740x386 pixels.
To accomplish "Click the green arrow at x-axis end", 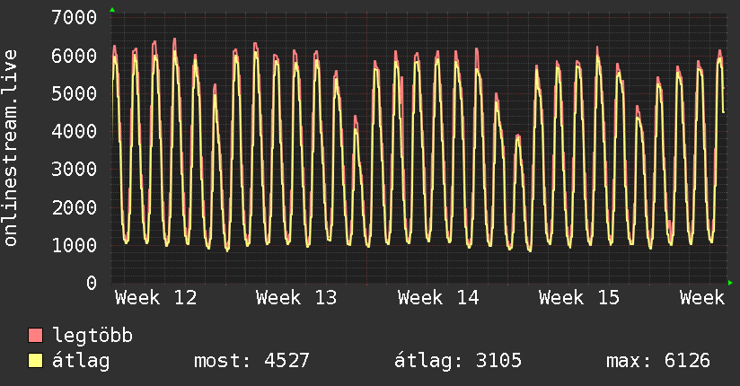I will [730, 283].
